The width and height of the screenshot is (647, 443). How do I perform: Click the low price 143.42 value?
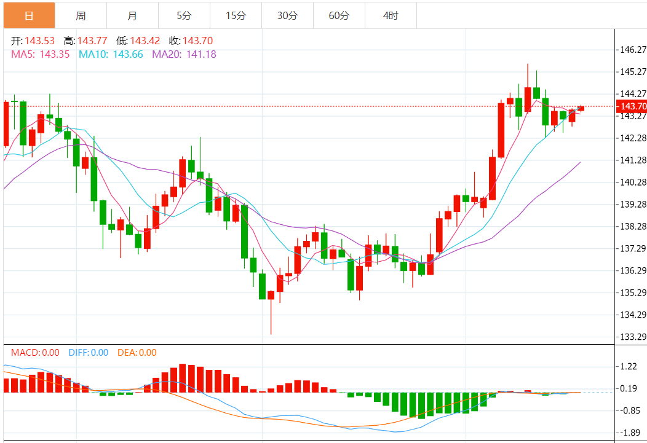[145, 41]
